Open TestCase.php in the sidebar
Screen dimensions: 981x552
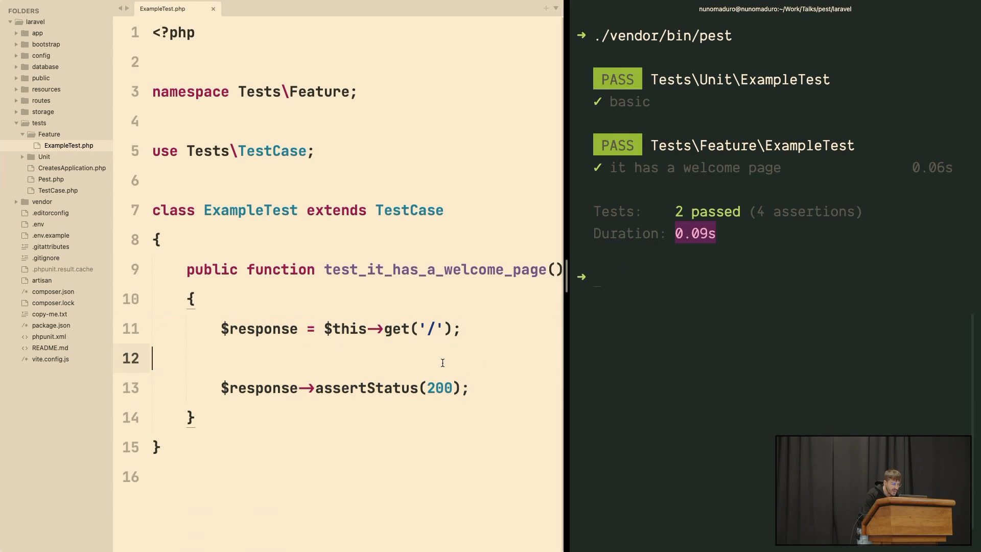(x=58, y=191)
